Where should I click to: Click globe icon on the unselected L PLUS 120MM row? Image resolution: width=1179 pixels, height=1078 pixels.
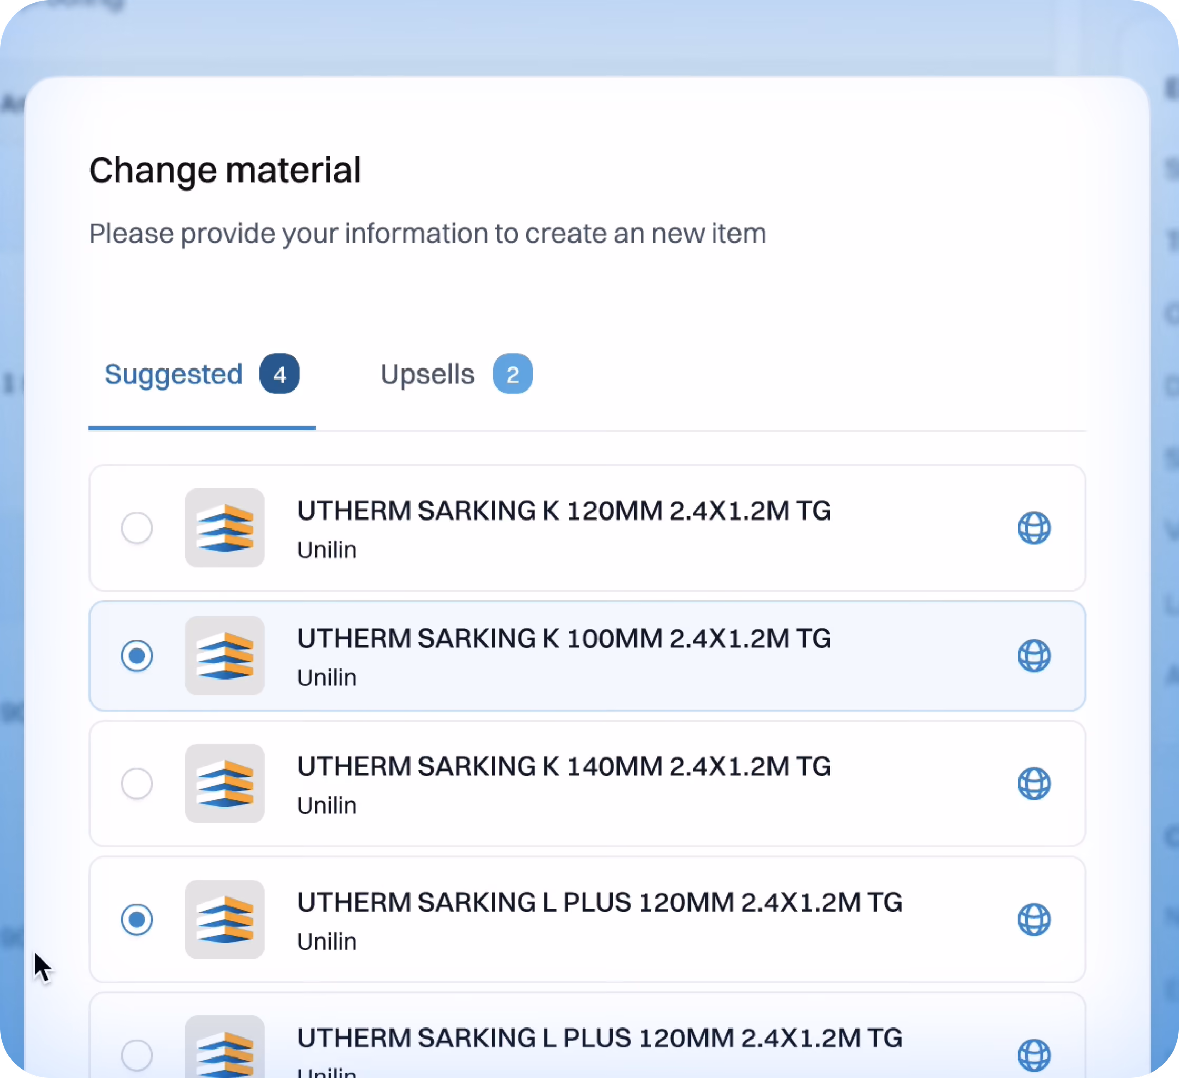[x=1034, y=1055]
